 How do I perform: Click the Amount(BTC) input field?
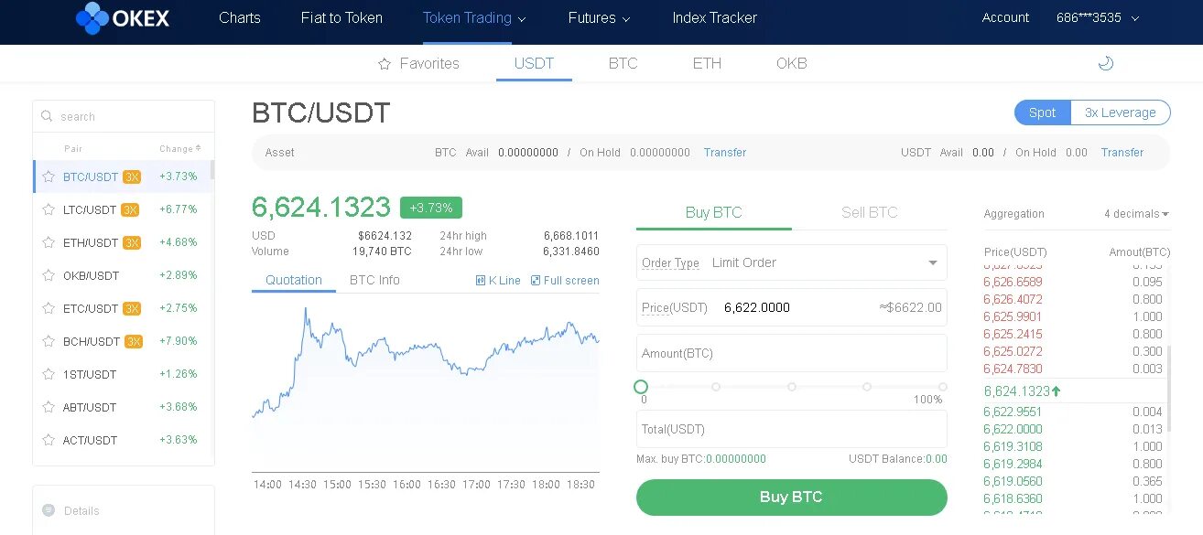pyautogui.click(x=791, y=353)
